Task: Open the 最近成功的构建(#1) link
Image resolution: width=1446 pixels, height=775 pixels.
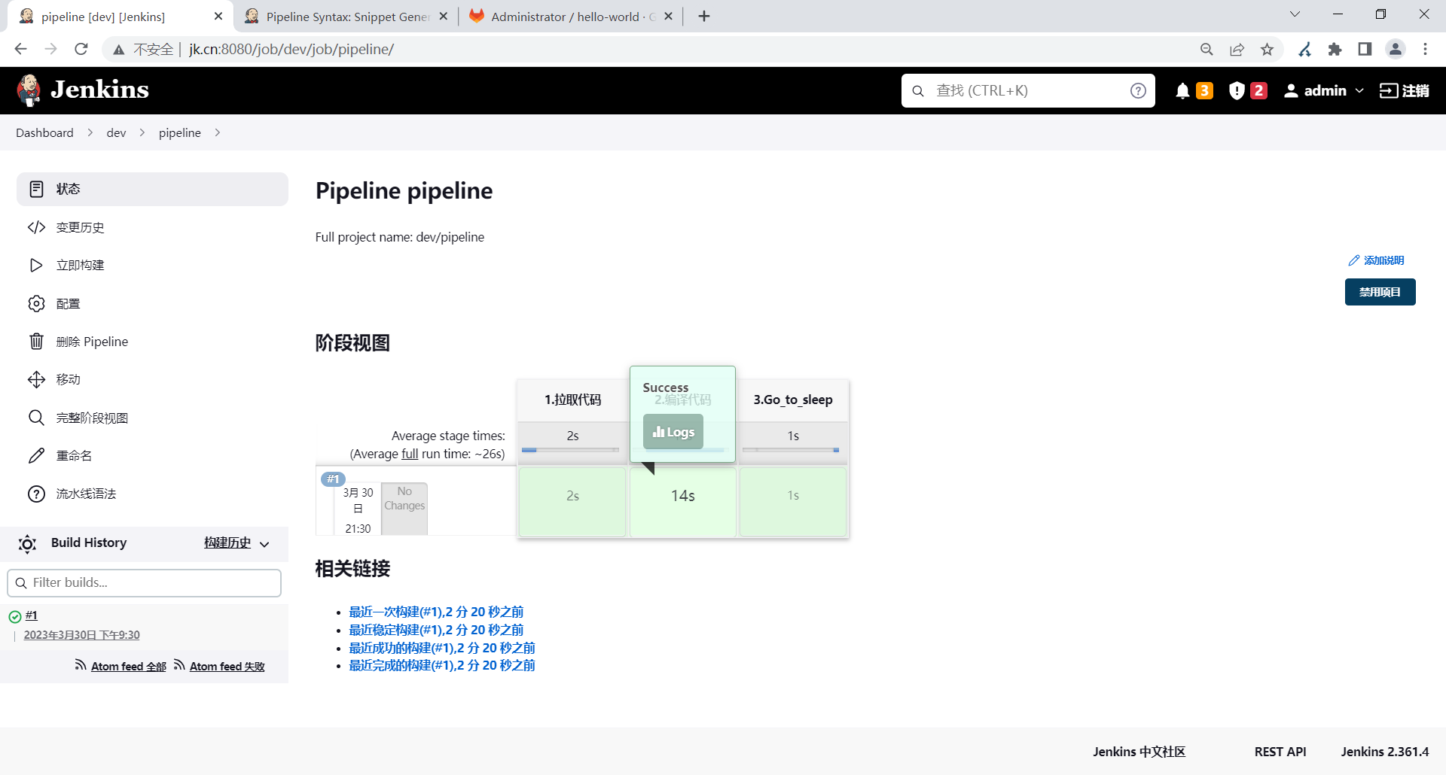Action: (442, 648)
